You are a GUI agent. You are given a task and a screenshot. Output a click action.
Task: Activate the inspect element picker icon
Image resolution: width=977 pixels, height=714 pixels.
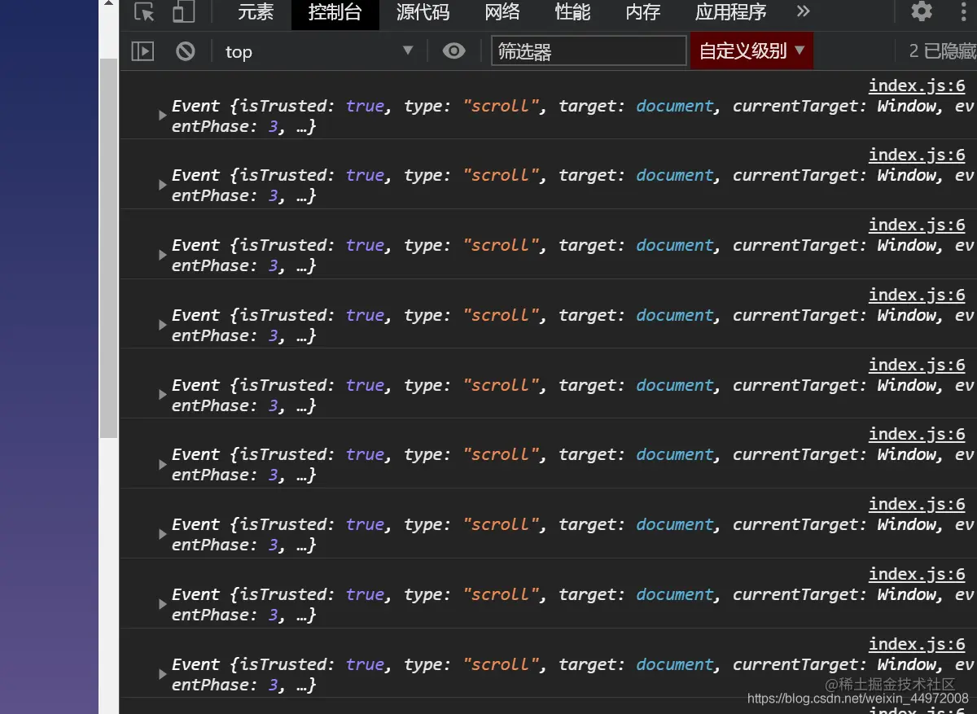coord(144,12)
